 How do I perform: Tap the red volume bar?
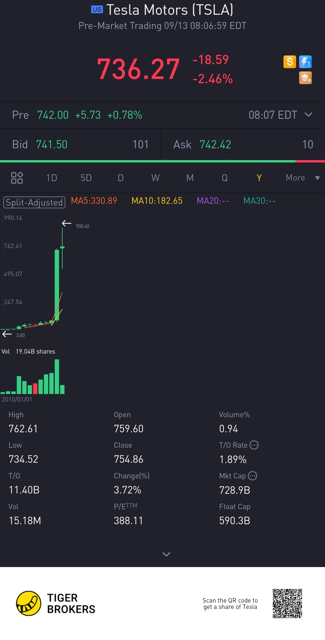pos(35,389)
